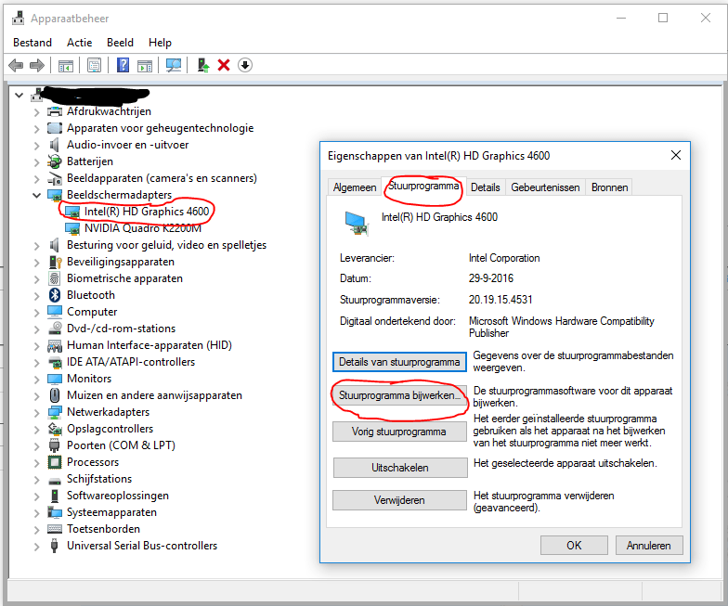728x606 pixels.
Task: Expand the IDE ATA/ATAPI-controllers category
Action: [37, 362]
